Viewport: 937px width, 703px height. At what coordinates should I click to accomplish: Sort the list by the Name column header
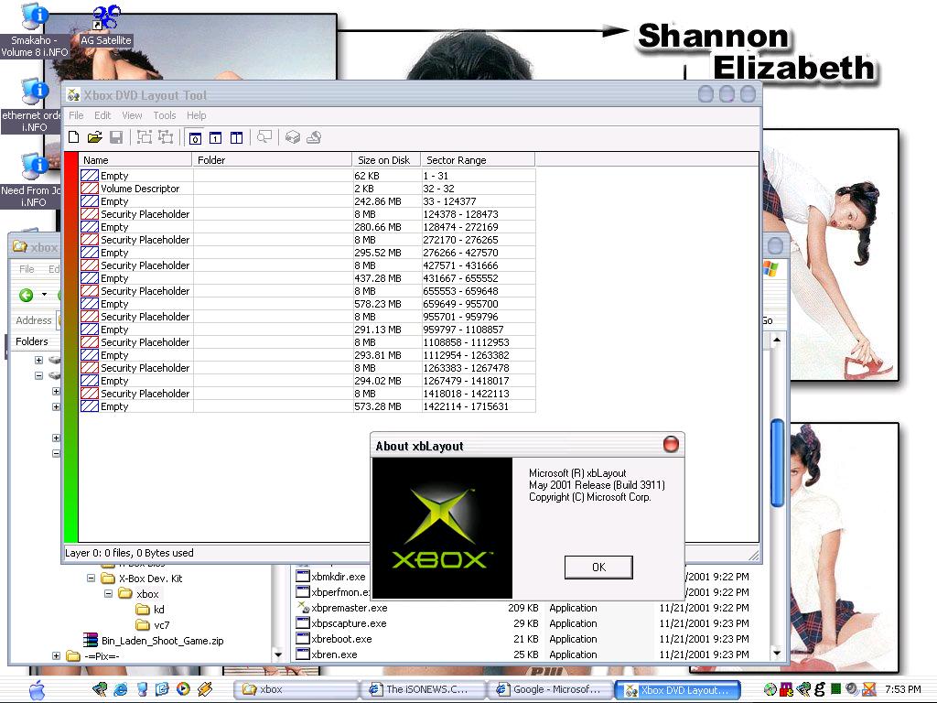tap(135, 159)
